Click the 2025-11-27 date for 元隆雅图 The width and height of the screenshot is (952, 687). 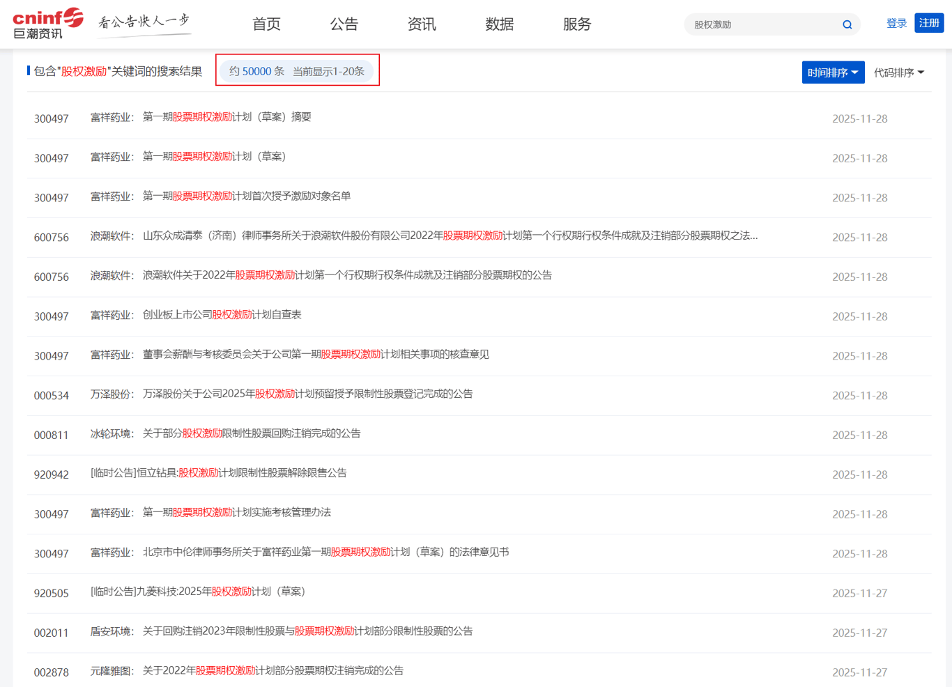(x=860, y=673)
